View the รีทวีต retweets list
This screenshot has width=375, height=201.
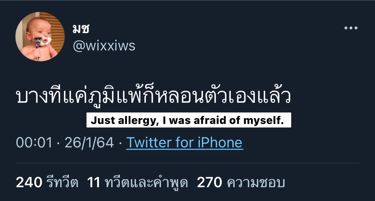pos(47,183)
